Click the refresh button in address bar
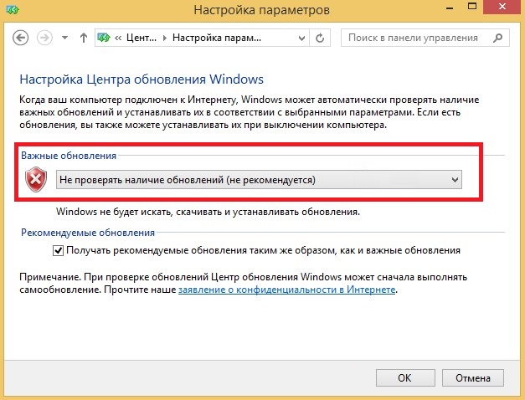Screen dimensions: 525x400 point(320,38)
